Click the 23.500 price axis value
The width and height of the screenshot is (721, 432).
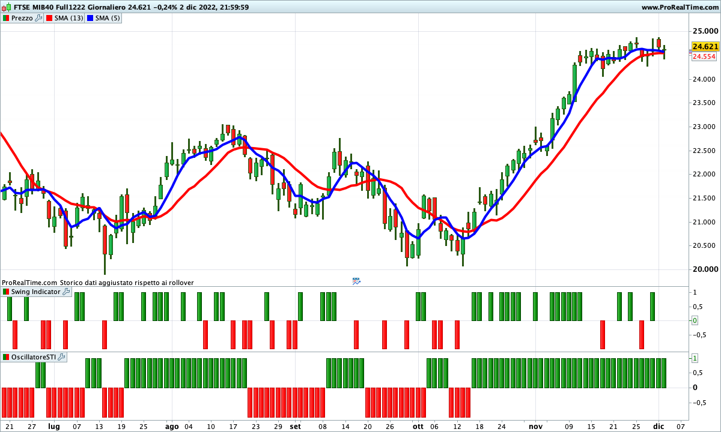click(x=704, y=103)
